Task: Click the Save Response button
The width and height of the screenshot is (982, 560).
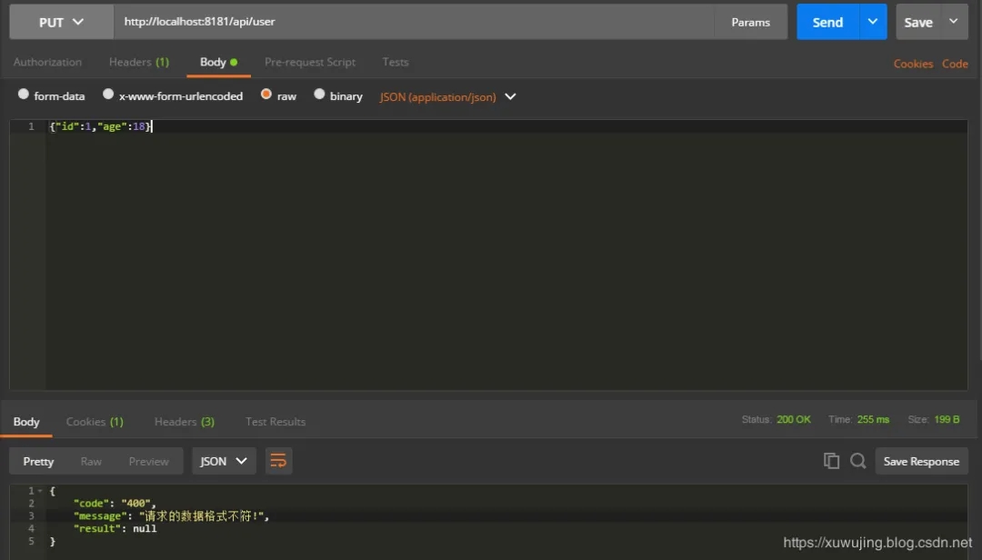Action: pyautogui.click(x=921, y=461)
